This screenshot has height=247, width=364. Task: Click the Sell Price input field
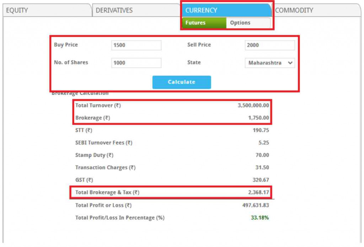(x=270, y=45)
